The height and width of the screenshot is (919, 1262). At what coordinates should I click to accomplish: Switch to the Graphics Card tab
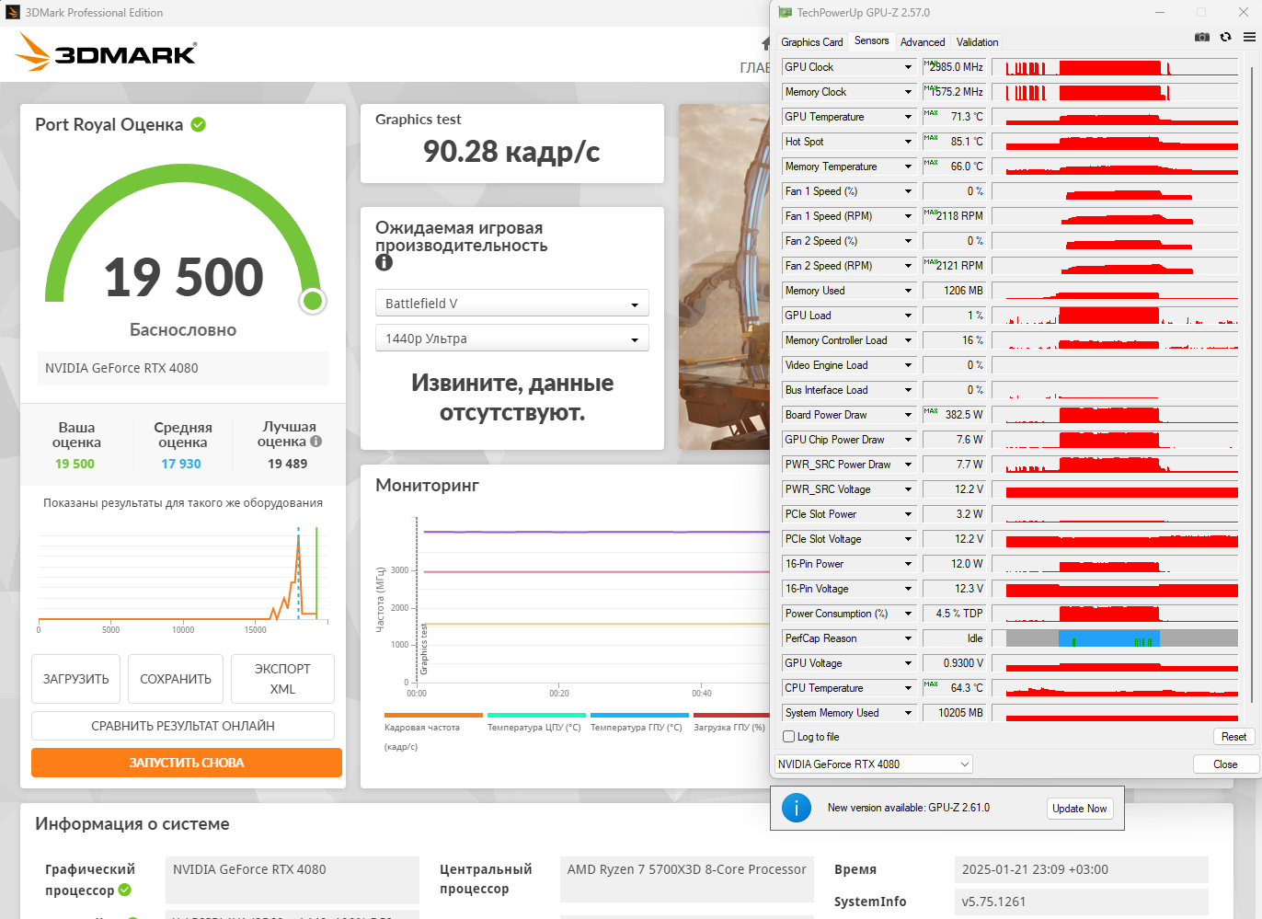pyautogui.click(x=812, y=42)
